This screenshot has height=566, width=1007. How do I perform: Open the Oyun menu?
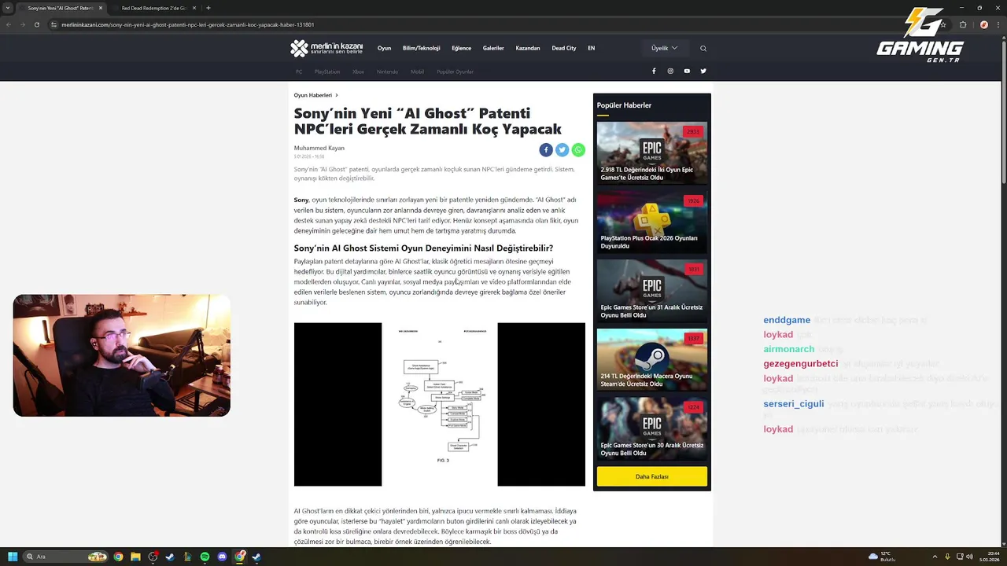[384, 48]
